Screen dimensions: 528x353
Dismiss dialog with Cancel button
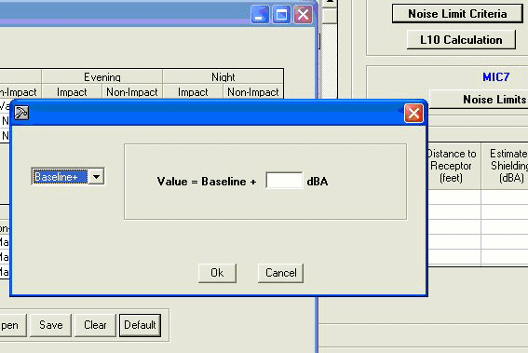pos(281,273)
